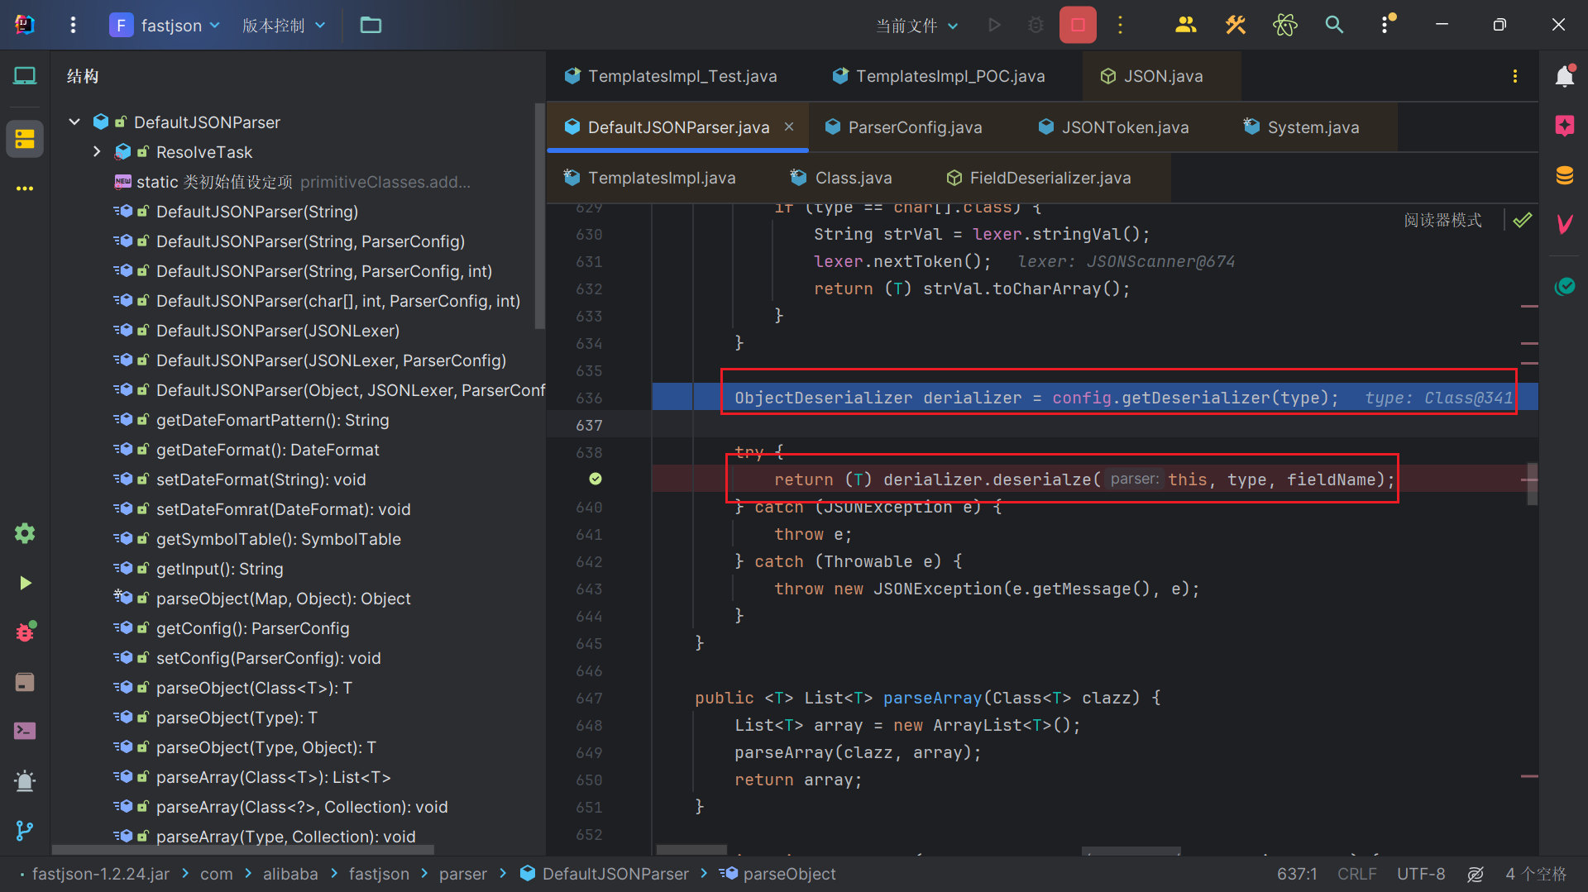Open the Debug tool window in the left sidebar

pyautogui.click(x=25, y=632)
